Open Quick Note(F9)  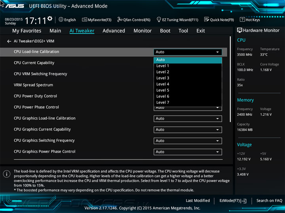(x=218, y=20)
